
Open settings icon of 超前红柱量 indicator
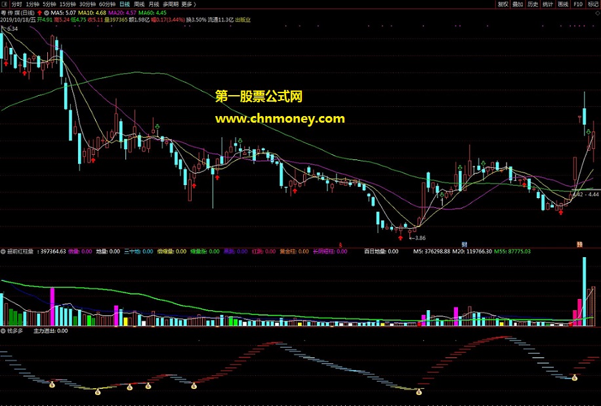[3, 252]
